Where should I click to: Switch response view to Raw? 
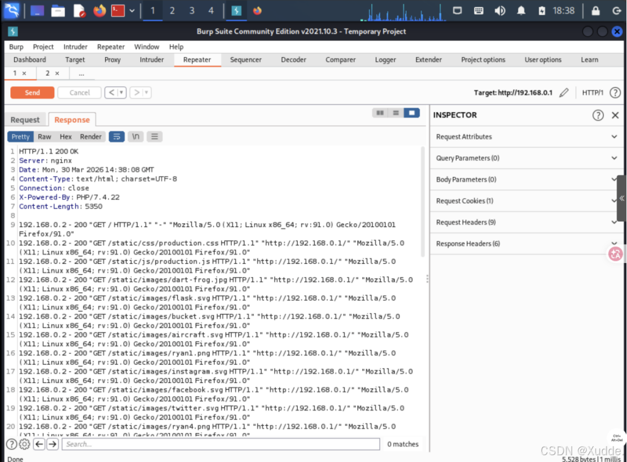(44, 137)
